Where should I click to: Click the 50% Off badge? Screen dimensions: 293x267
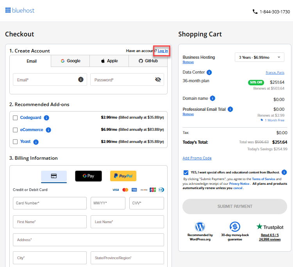[256, 82]
